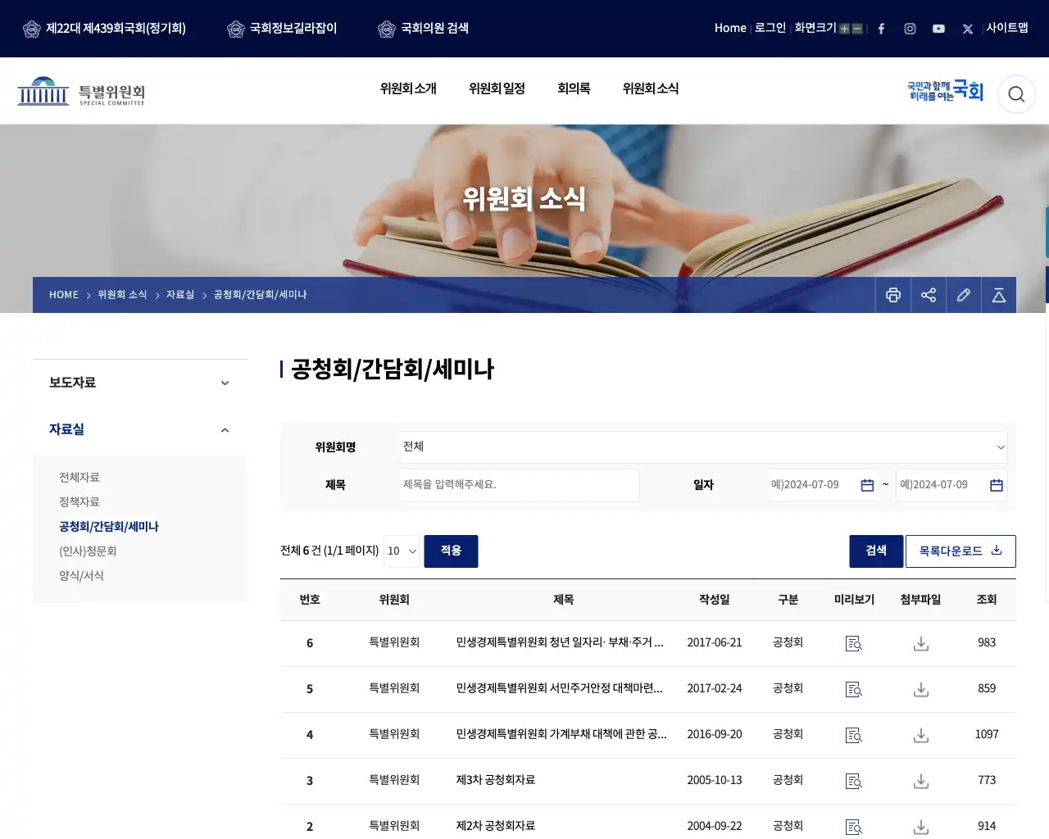This screenshot has width=1049, height=839.
Task: Open the Instagram icon link
Action: pyautogui.click(x=910, y=29)
